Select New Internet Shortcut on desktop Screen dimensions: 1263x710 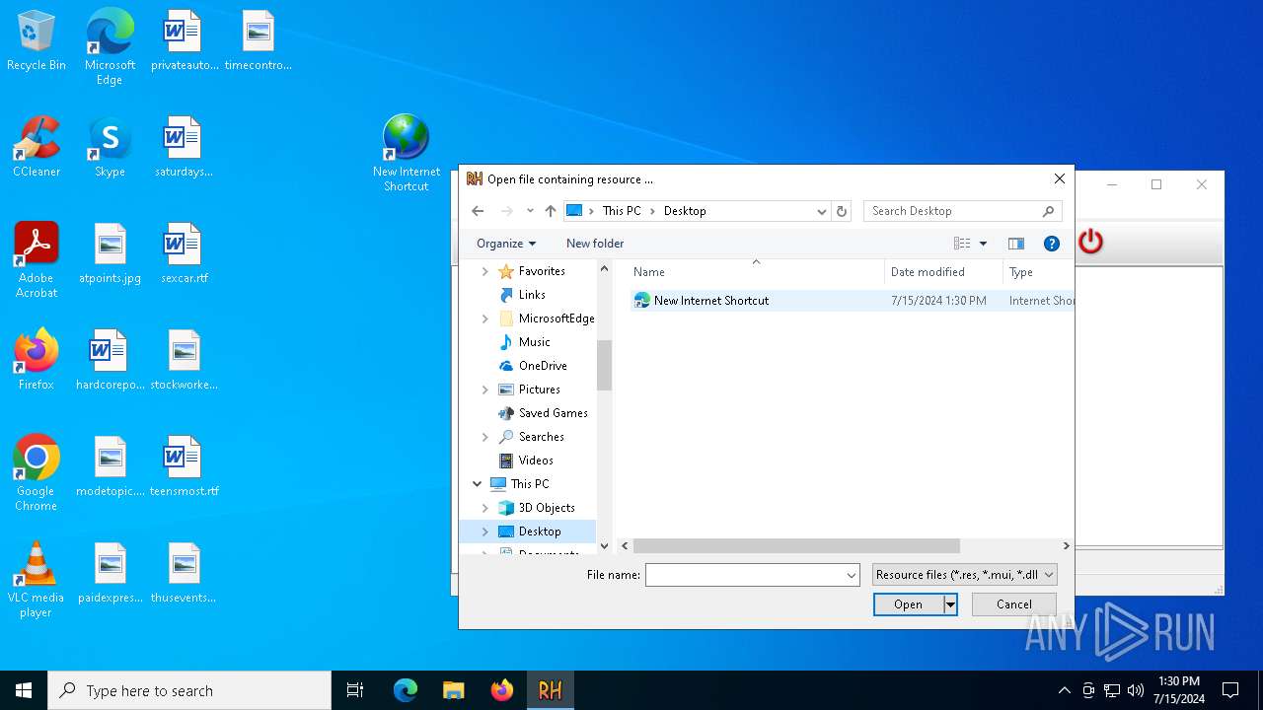(x=406, y=153)
